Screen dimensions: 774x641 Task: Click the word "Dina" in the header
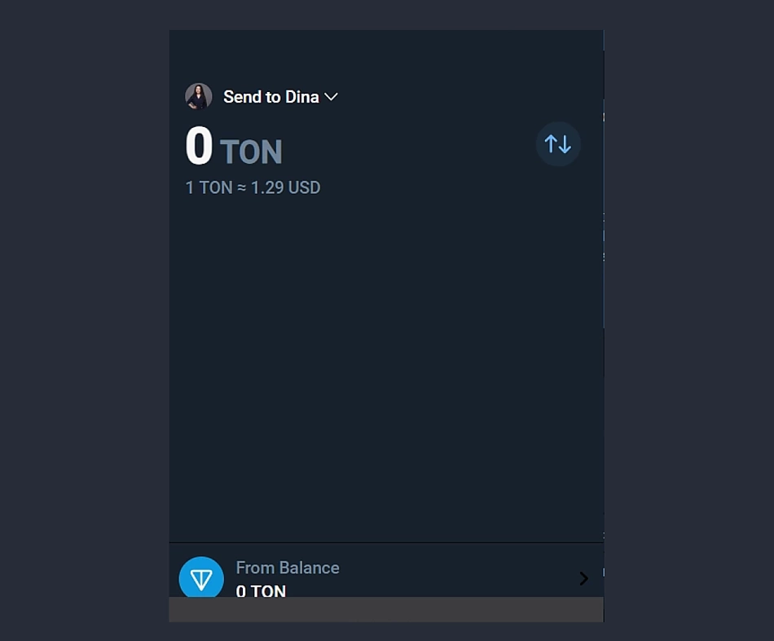pos(301,97)
